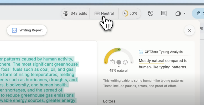The width and height of the screenshot is (204, 105).
Task: Click the robot face on gauge
Action: click(112, 62)
